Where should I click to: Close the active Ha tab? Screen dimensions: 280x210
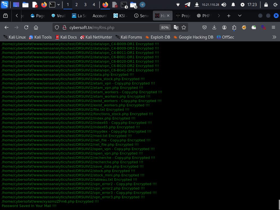pyautogui.click(x=168, y=16)
